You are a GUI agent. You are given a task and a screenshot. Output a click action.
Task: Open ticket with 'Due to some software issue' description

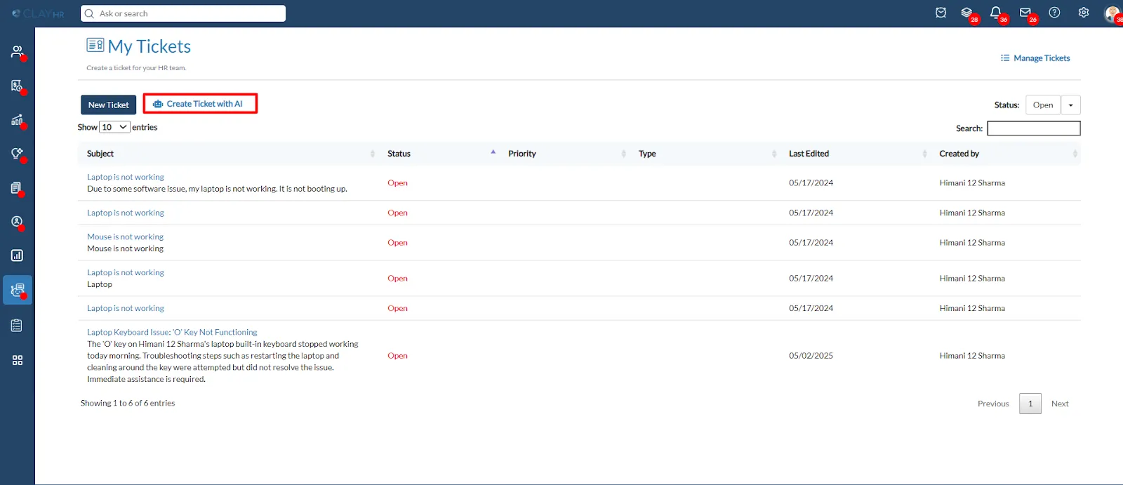tap(126, 177)
